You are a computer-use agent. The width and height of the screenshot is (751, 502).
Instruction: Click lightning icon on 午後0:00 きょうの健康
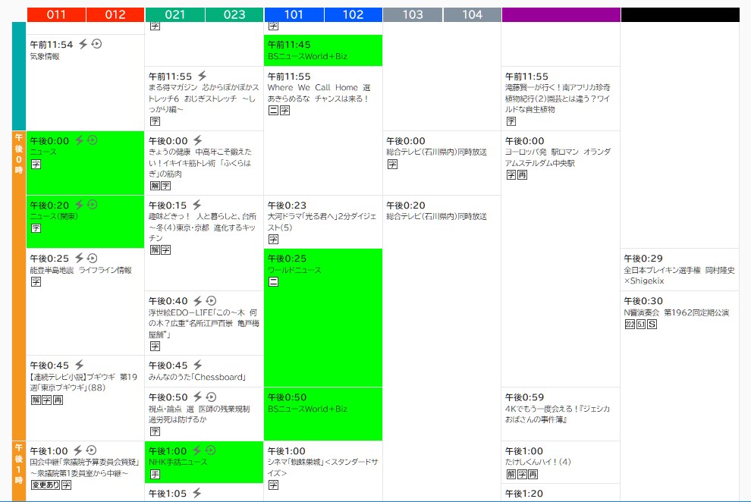(x=197, y=140)
